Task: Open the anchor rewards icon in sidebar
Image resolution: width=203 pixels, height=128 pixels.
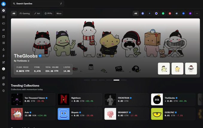Action: tap(4, 49)
